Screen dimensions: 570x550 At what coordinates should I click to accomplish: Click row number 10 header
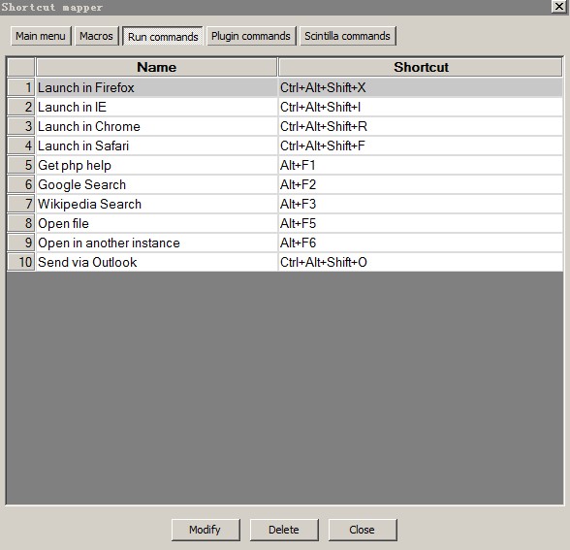pyautogui.click(x=21, y=262)
